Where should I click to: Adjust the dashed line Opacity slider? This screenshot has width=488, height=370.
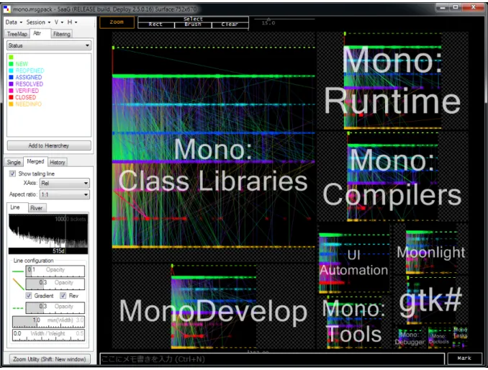tap(55, 307)
